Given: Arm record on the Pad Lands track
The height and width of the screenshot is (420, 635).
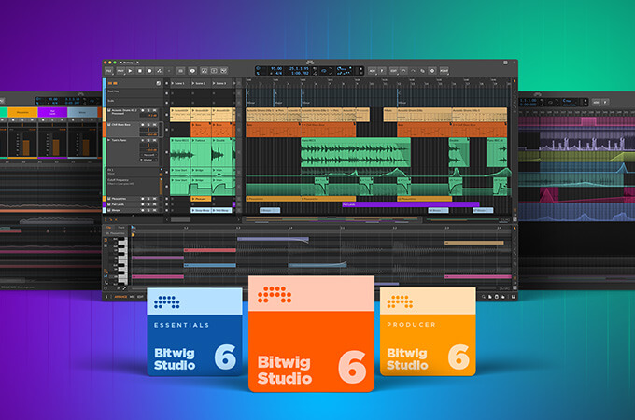Looking at the screenshot, I should click(143, 204).
